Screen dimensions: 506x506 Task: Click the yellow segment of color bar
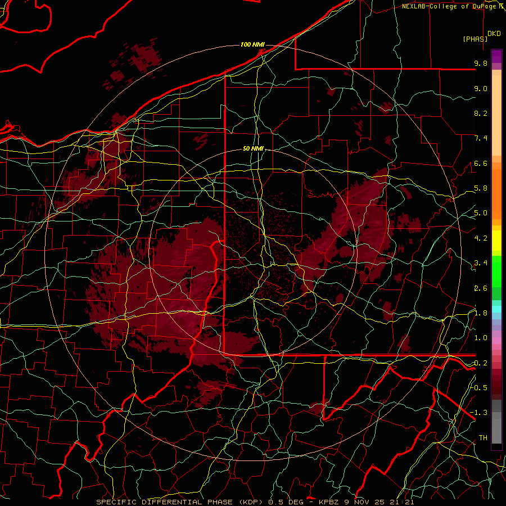tap(496, 241)
